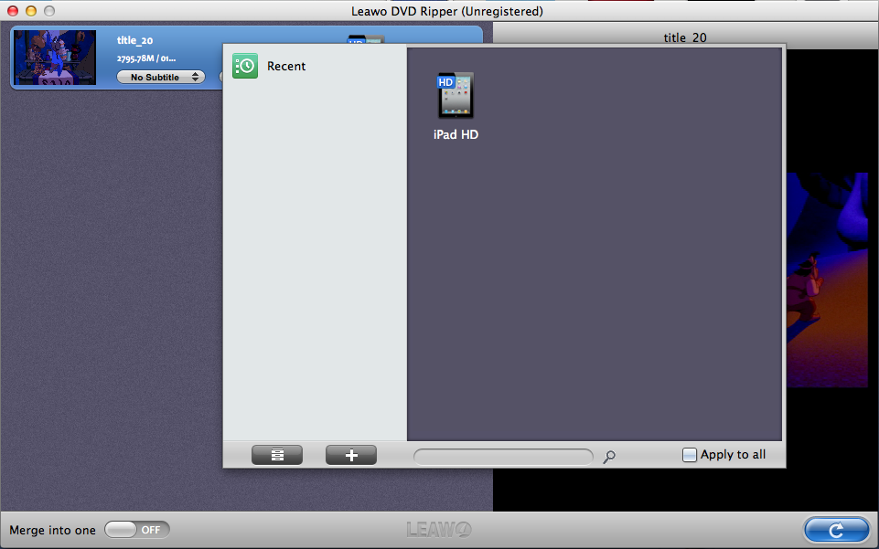
Task: Click the magnifier search icon
Action: tap(609, 457)
